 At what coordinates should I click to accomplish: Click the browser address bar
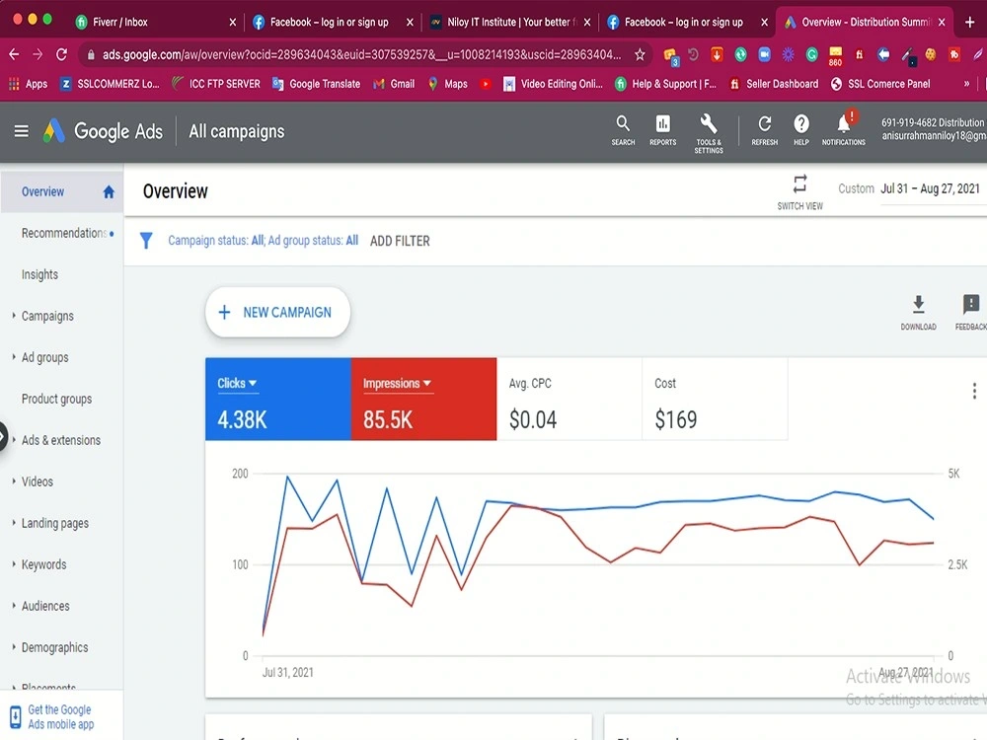pos(361,54)
